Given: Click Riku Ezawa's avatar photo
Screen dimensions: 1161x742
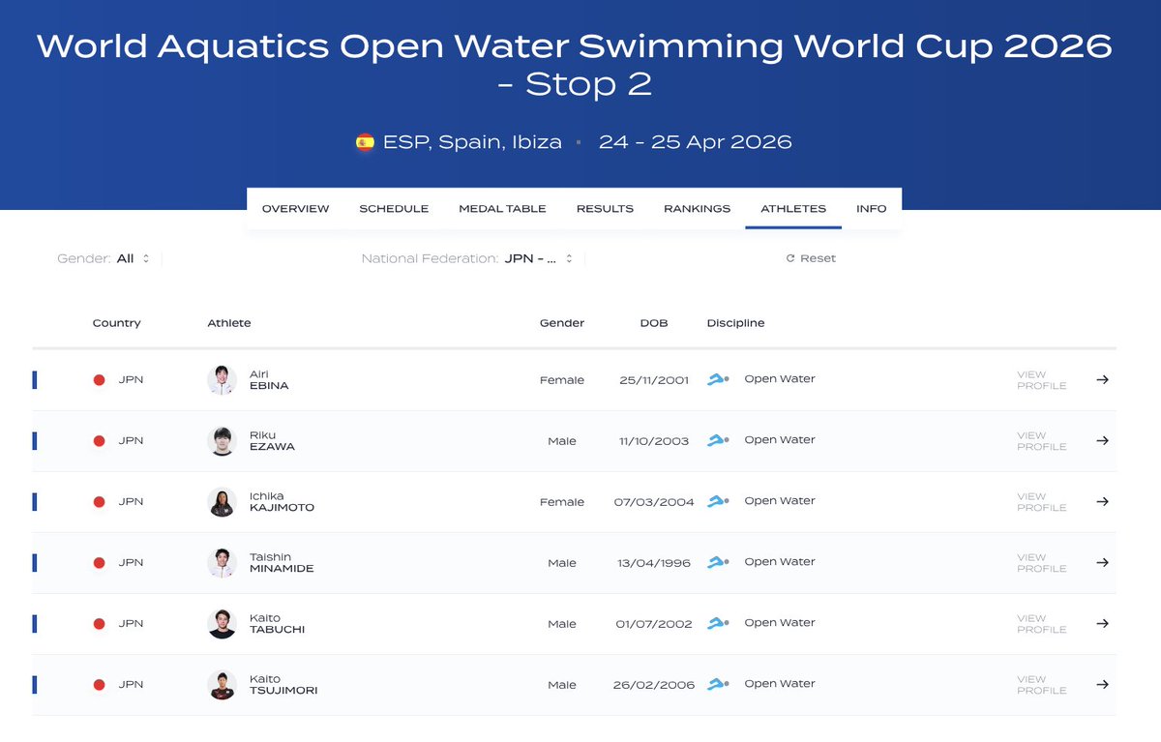Looking at the screenshot, I should pyautogui.click(x=222, y=441).
